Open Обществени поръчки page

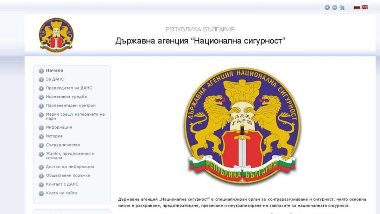click(68, 175)
